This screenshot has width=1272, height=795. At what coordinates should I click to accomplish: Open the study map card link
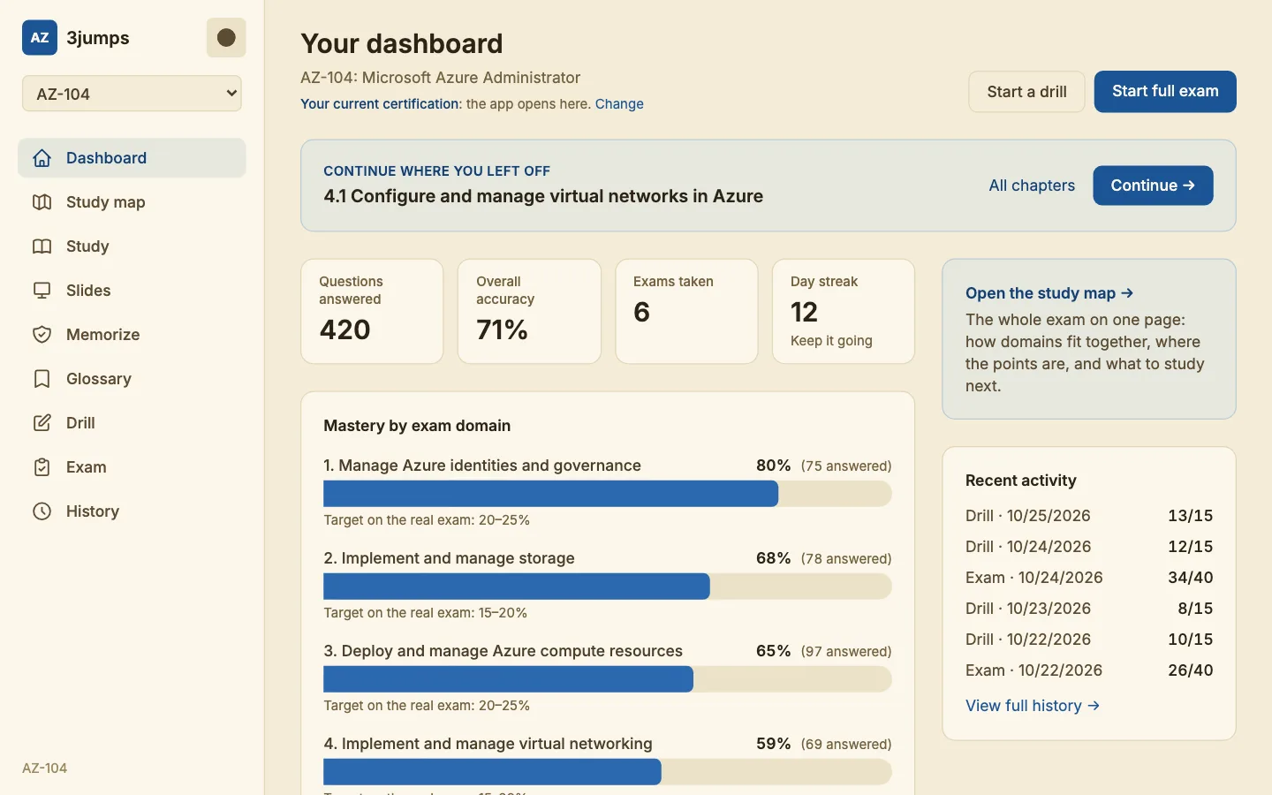pyautogui.click(x=1049, y=293)
